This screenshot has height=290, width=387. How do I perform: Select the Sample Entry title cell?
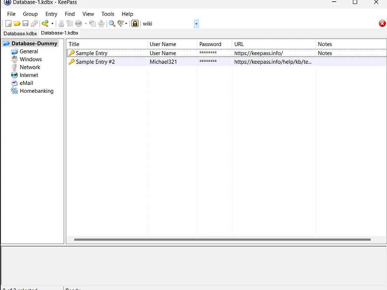pyautogui.click(x=92, y=53)
